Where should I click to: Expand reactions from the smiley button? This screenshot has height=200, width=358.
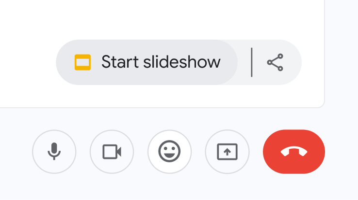click(169, 152)
